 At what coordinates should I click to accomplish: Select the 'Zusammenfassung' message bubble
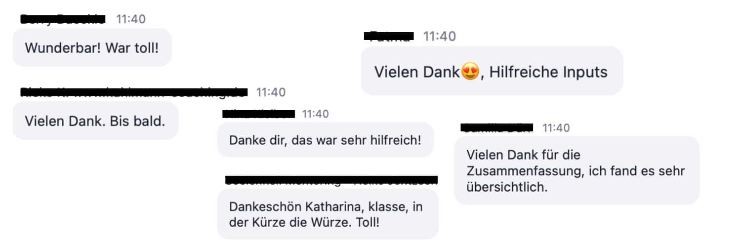pos(576,170)
